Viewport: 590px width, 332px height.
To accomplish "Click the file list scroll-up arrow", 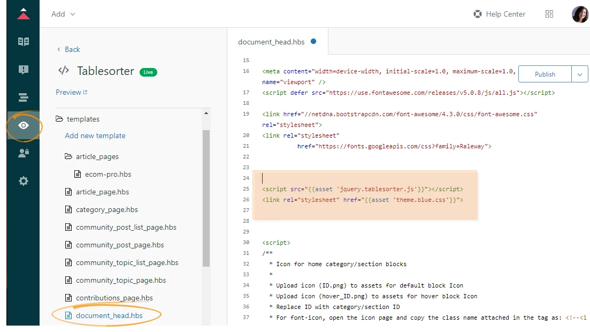I will (x=206, y=113).
